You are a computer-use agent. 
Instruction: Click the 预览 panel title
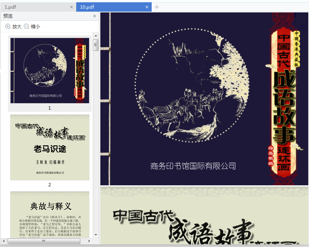coord(8,16)
